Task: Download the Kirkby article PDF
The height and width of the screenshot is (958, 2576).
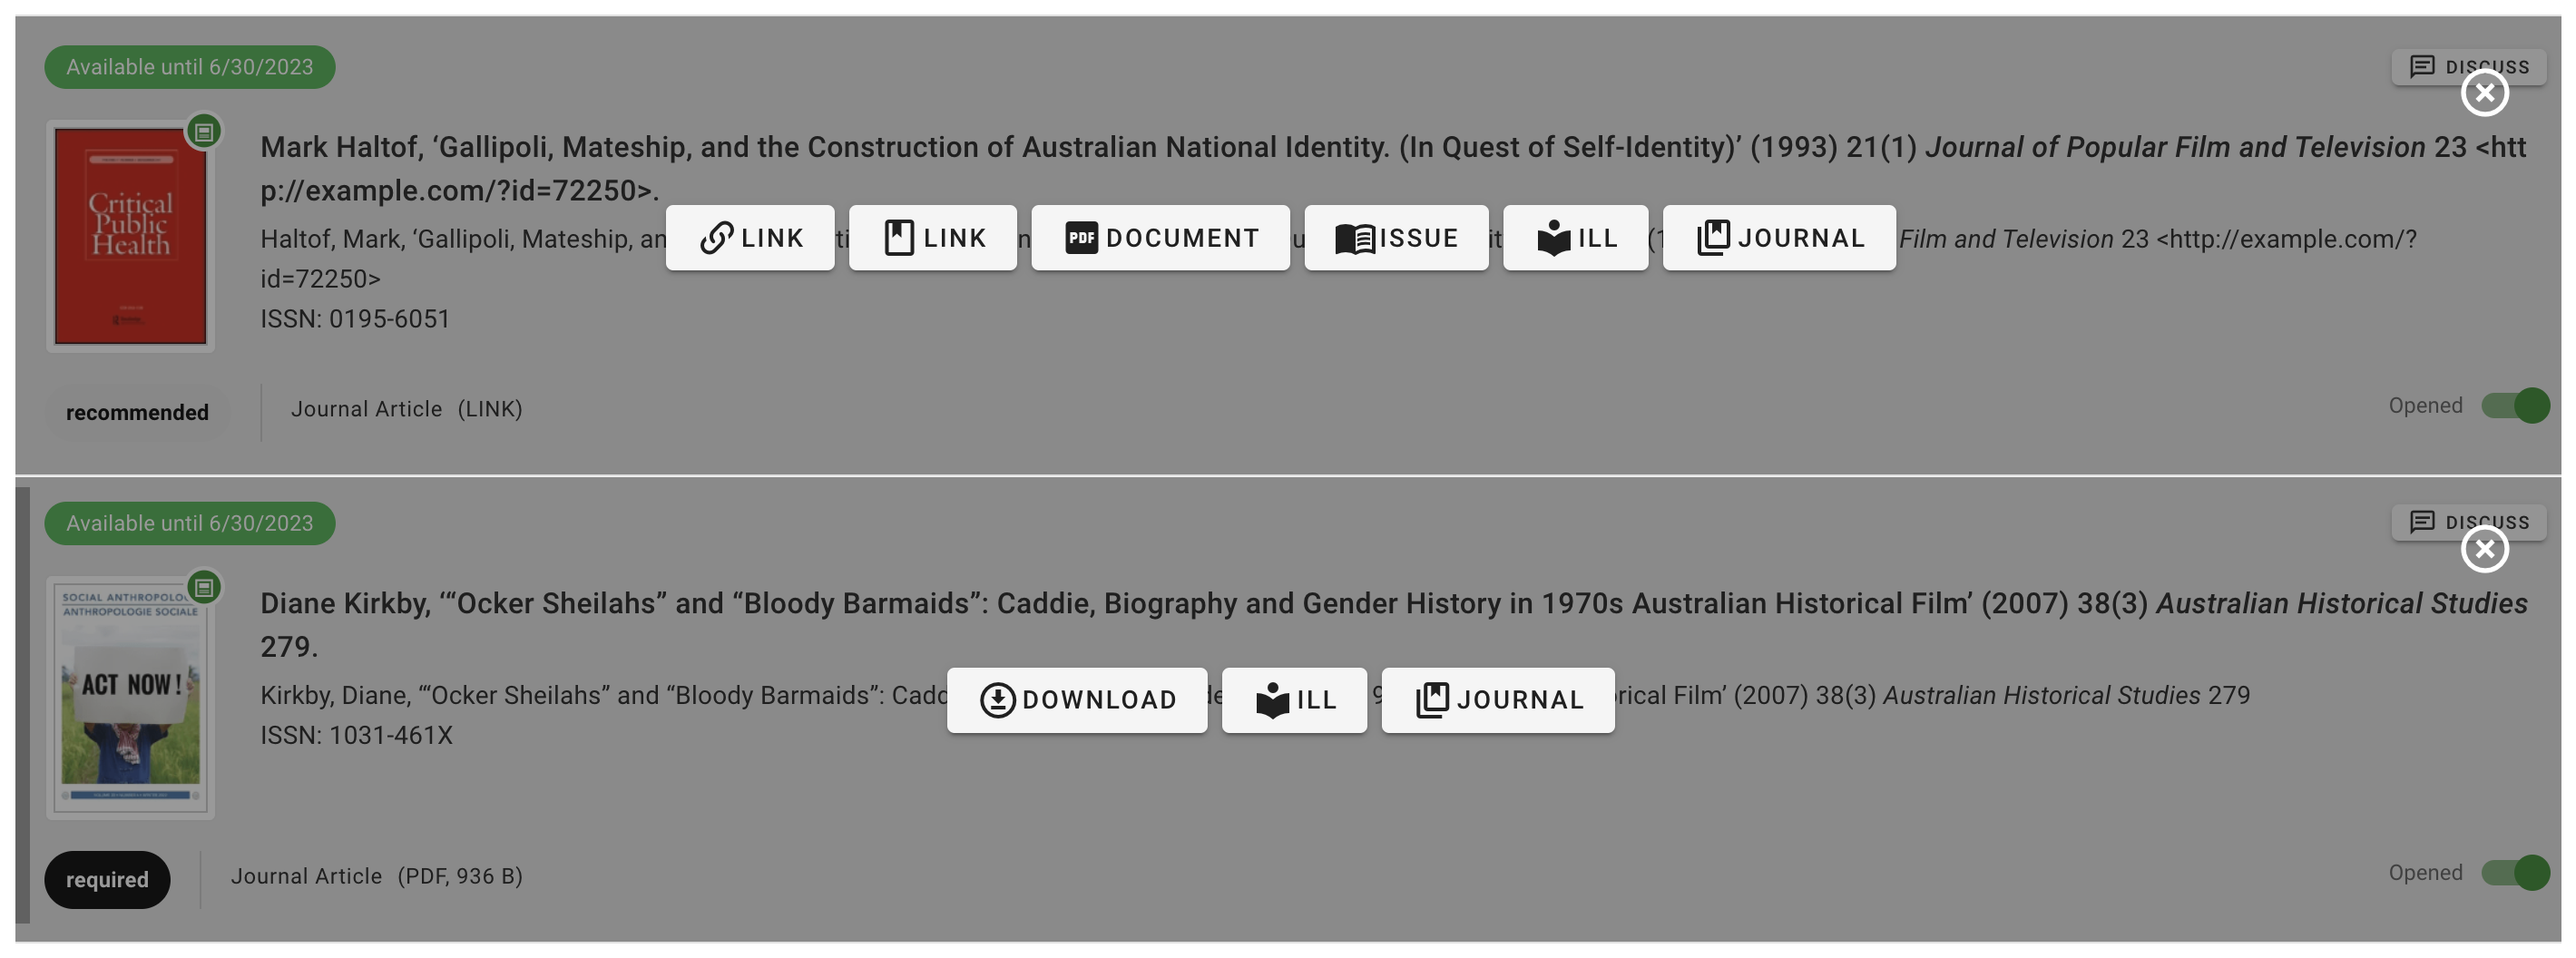Action: 1076,700
